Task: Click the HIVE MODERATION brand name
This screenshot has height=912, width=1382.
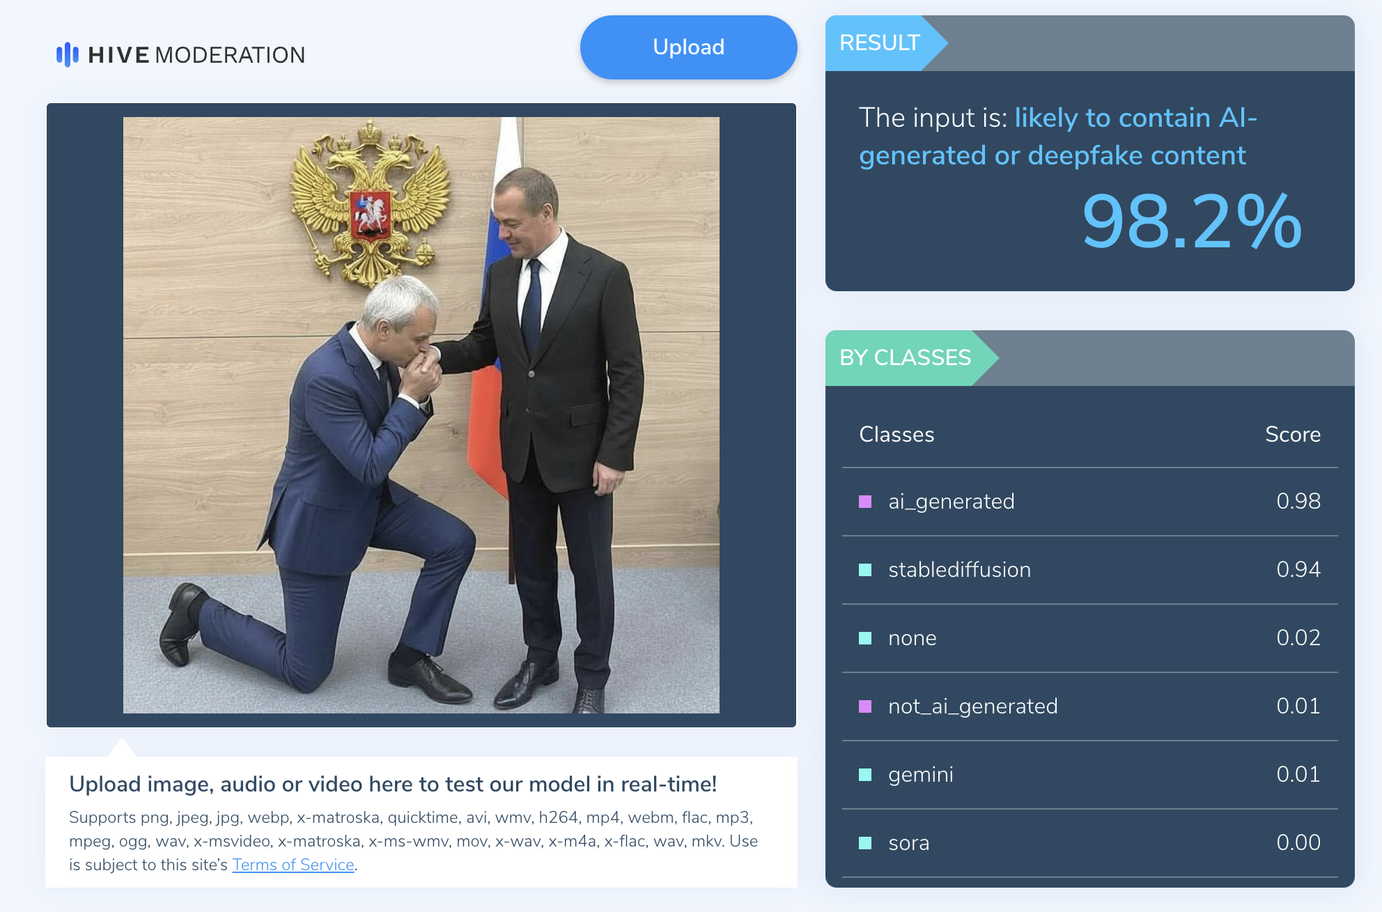Action: tap(196, 55)
